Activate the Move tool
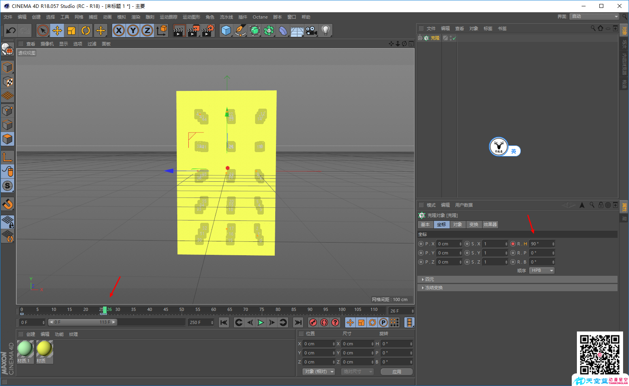 pos(57,30)
